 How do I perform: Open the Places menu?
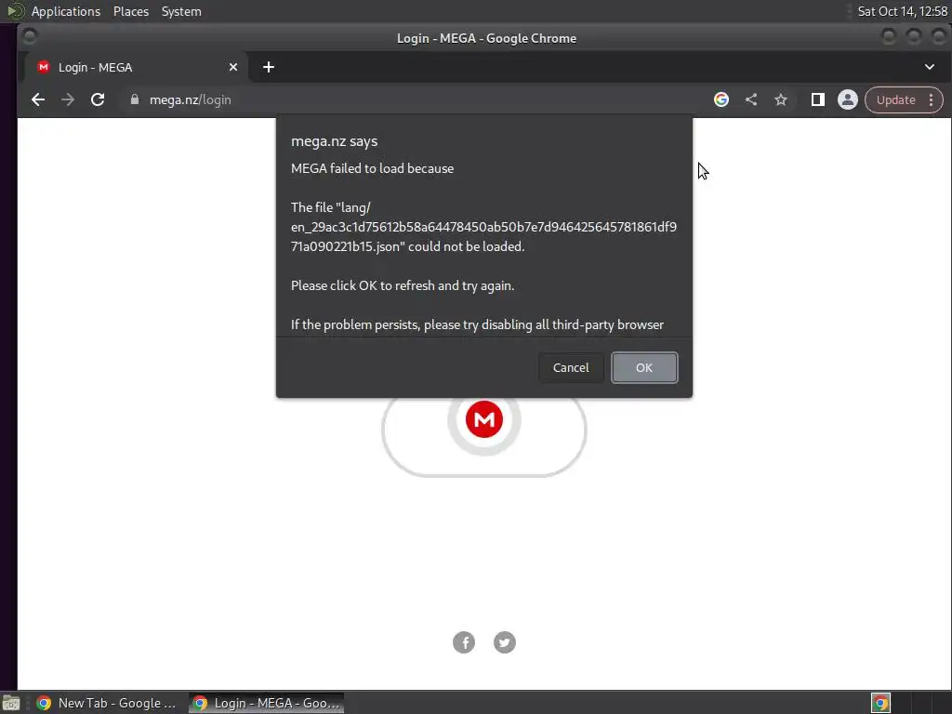130,11
